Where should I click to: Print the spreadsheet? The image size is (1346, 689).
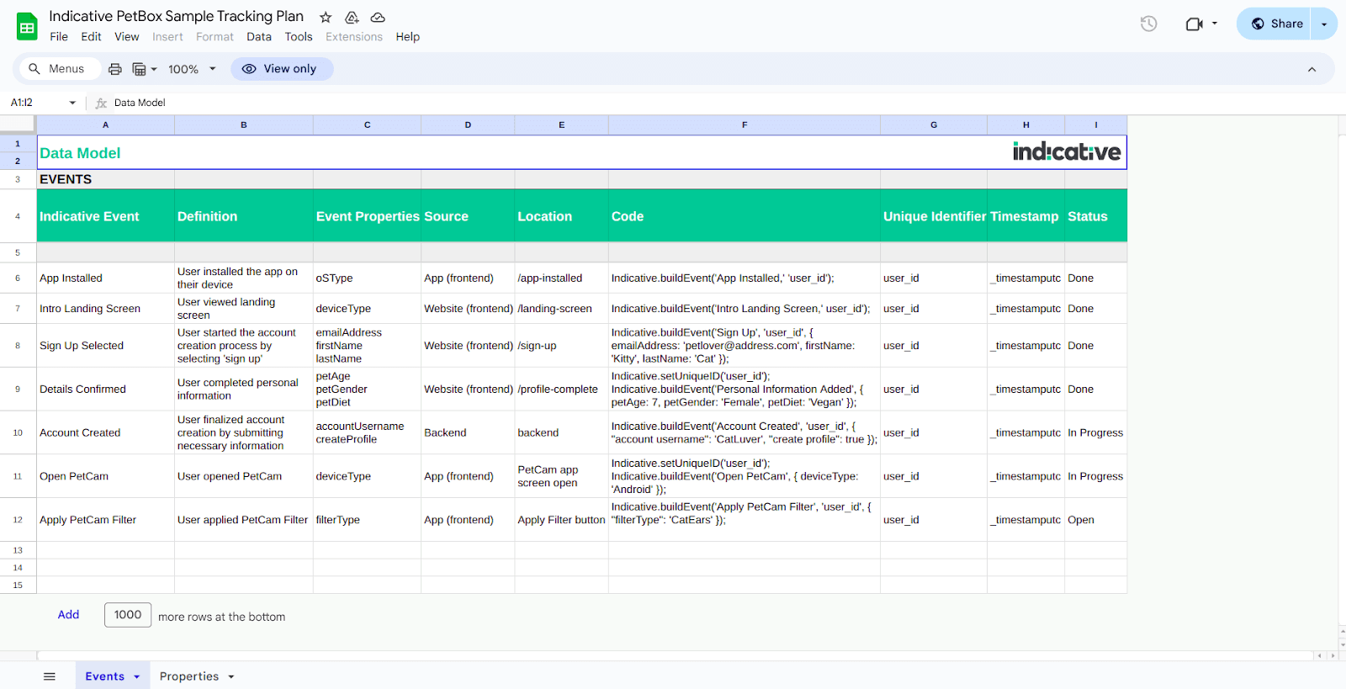pyautogui.click(x=115, y=69)
